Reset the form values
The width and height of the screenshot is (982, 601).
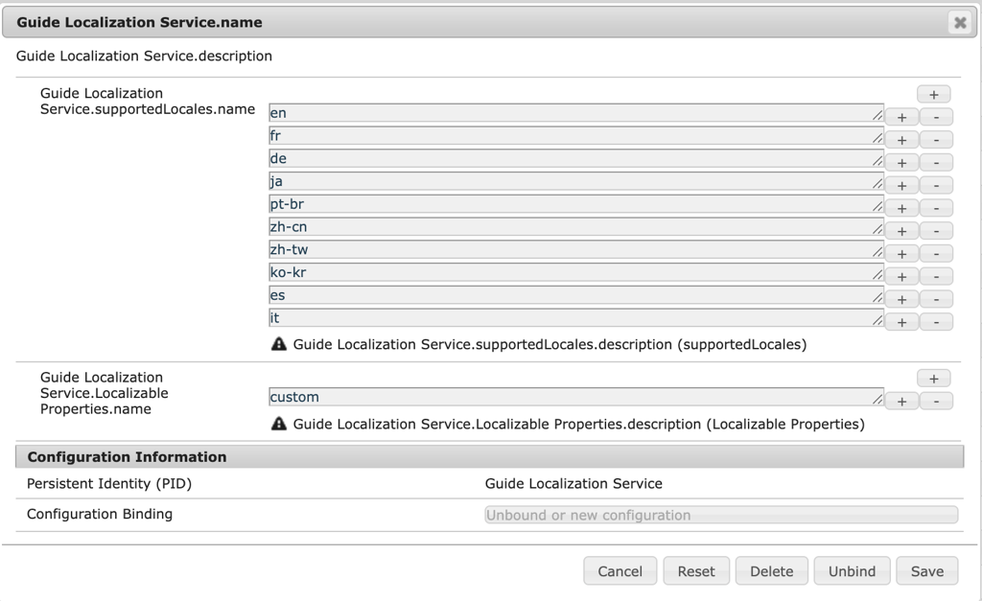click(695, 571)
